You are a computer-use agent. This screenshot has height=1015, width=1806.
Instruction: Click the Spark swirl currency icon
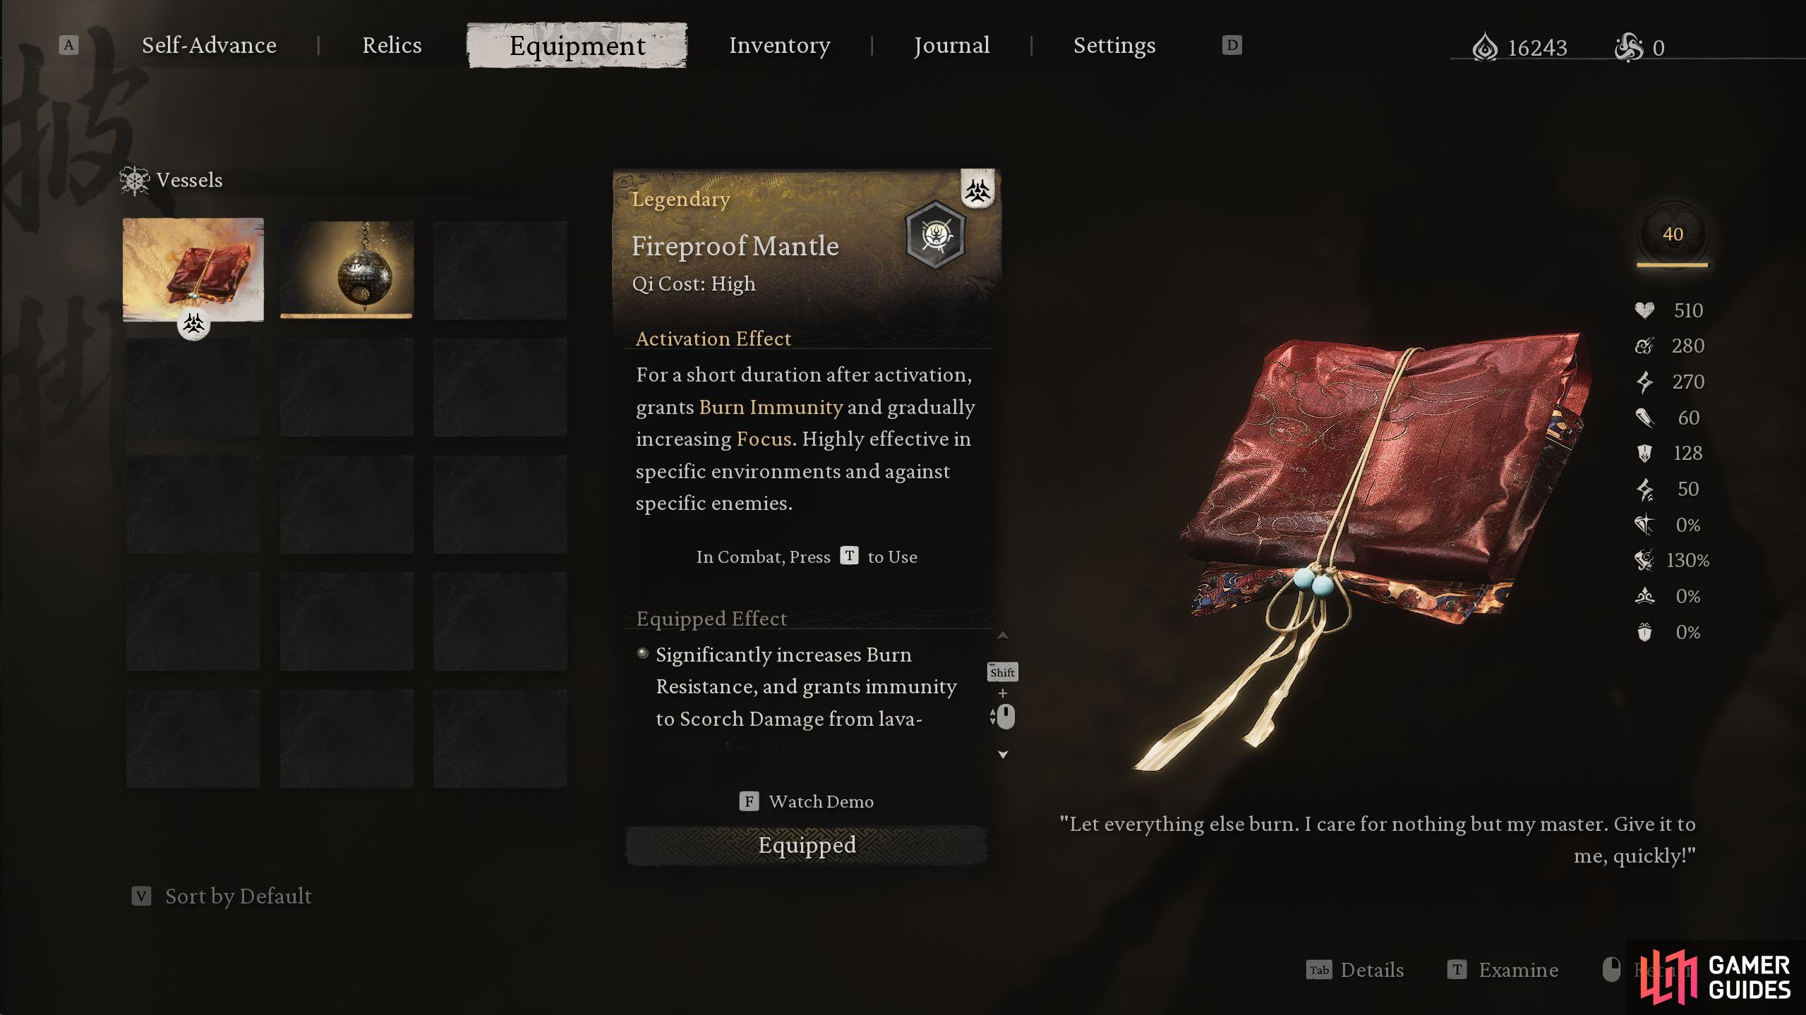[x=1629, y=48]
